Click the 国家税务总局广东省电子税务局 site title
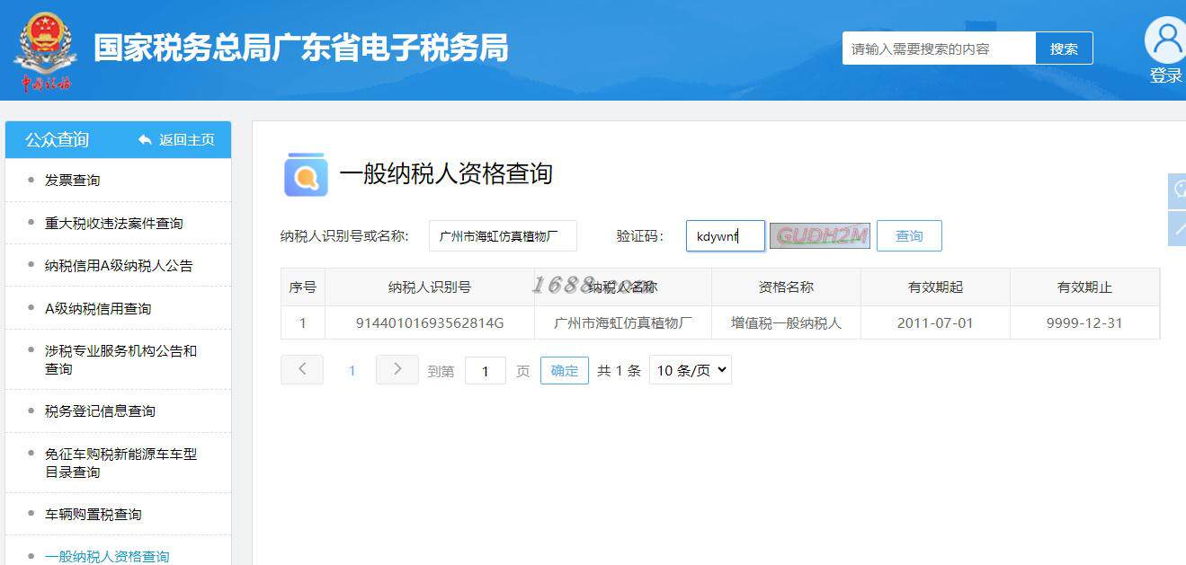The height and width of the screenshot is (565, 1186). (301, 49)
